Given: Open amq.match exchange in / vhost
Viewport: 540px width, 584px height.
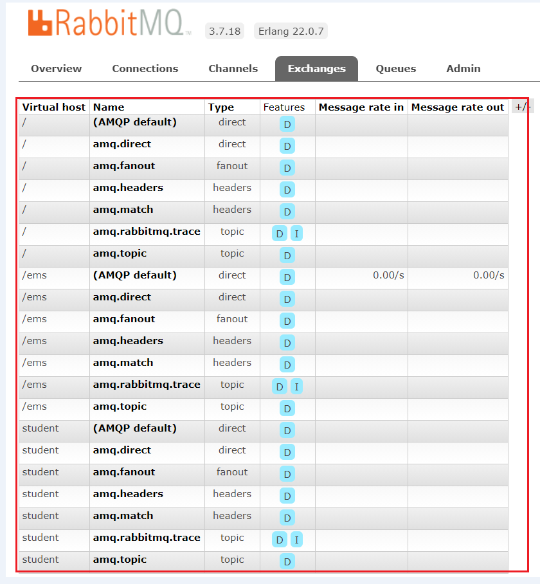Looking at the screenshot, I should (x=123, y=210).
